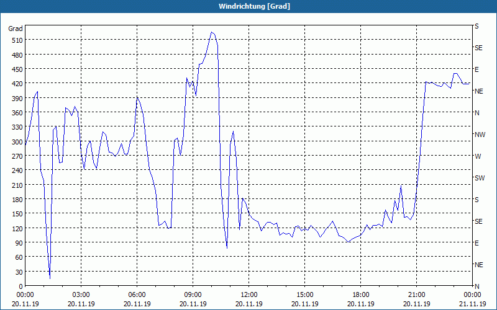Click the 20.11.19 date under 12:00

(x=249, y=304)
